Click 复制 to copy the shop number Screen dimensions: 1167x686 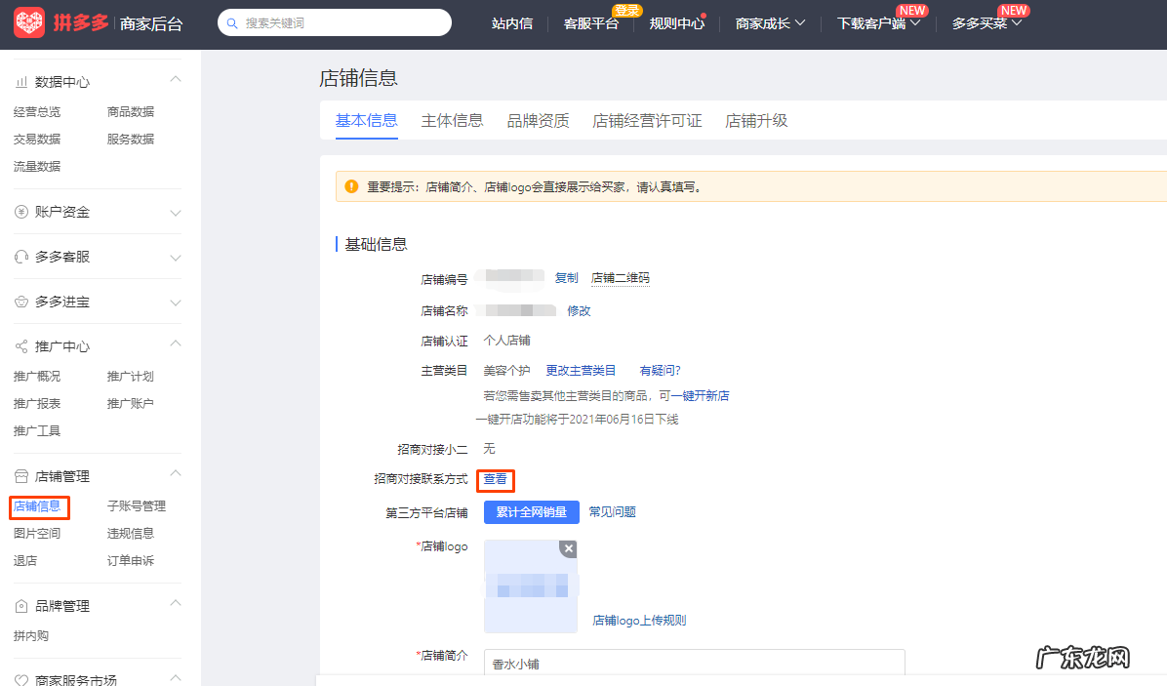click(x=565, y=278)
